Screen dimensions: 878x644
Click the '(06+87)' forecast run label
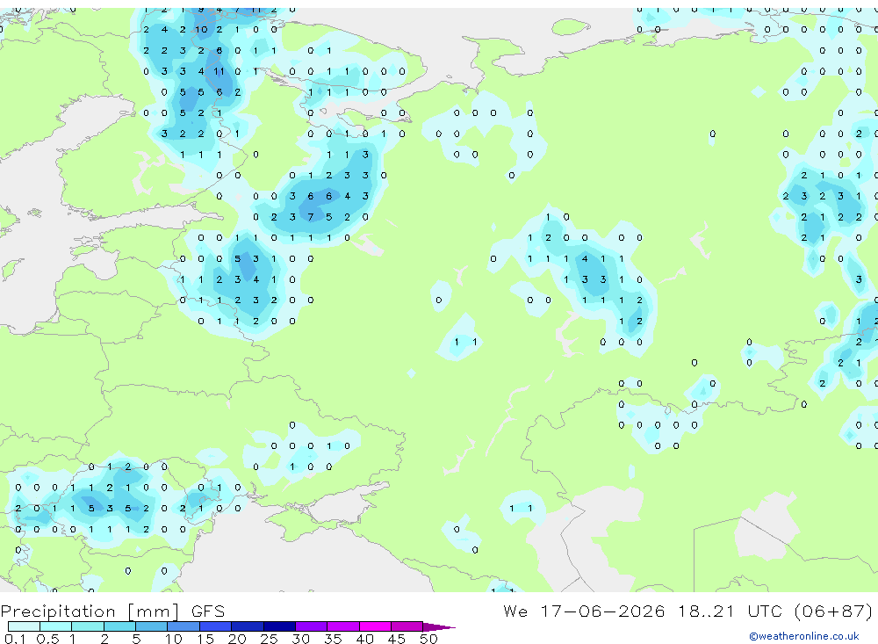pyautogui.click(x=833, y=611)
